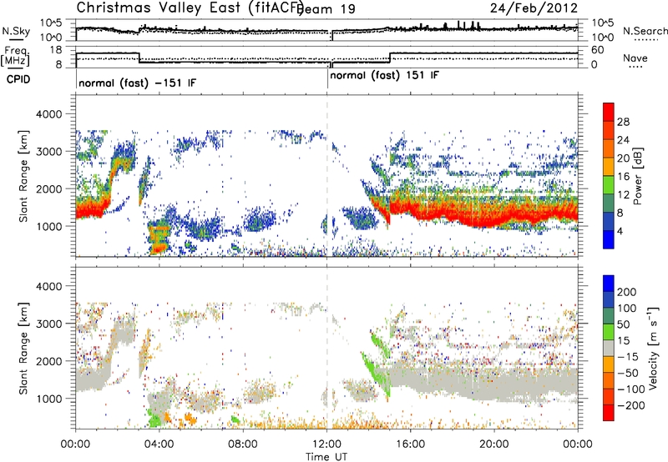This screenshot has height=462, width=668.
Task: Click the '12:00' time tick label
Action: 326,444
